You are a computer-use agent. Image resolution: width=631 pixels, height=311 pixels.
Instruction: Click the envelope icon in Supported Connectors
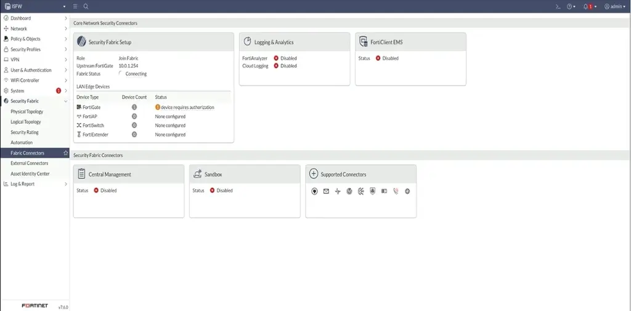[326, 192]
